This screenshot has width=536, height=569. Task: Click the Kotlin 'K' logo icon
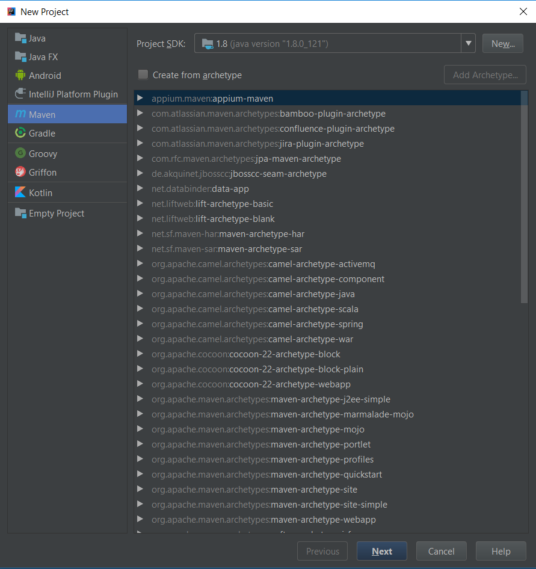pyautogui.click(x=20, y=192)
